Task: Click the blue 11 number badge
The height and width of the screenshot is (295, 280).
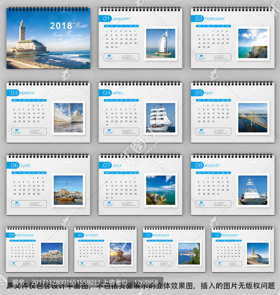Action: pos(148,235)
